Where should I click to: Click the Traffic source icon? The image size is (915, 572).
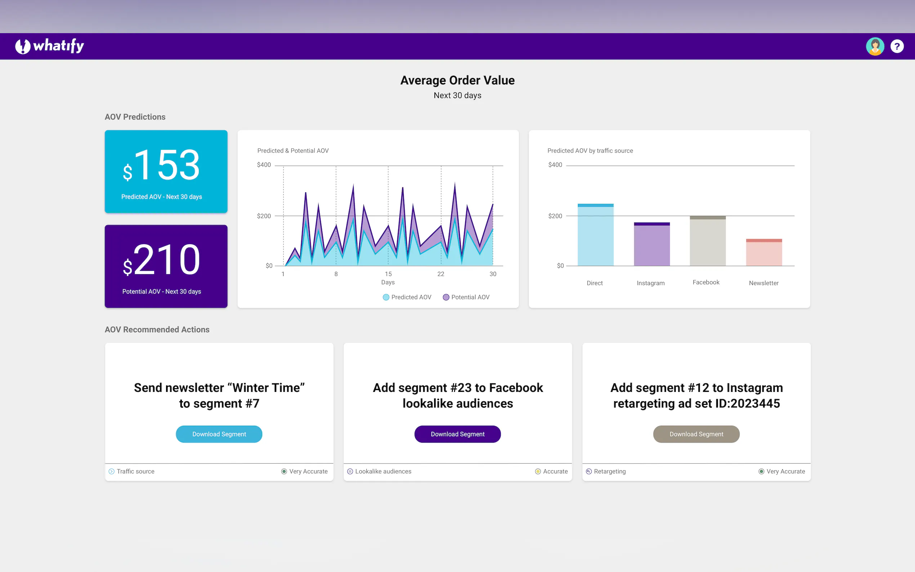[x=112, y=472]
